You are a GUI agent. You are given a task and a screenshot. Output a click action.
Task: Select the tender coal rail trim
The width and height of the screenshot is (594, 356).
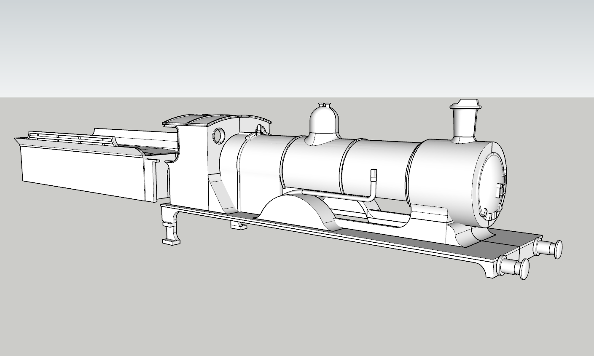[63, 137]
